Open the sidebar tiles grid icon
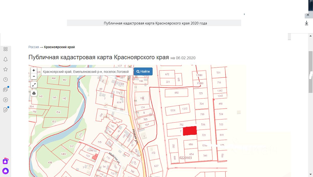Image resolution: width=313 pixels, height=177 pixels. (x=5, y=49)
